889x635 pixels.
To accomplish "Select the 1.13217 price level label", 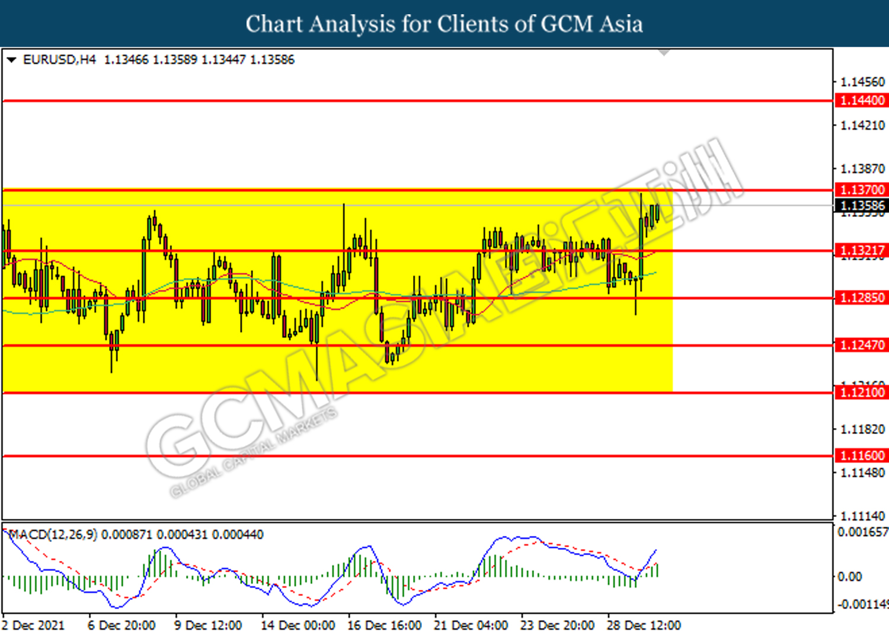I will (x=862, y=250).
